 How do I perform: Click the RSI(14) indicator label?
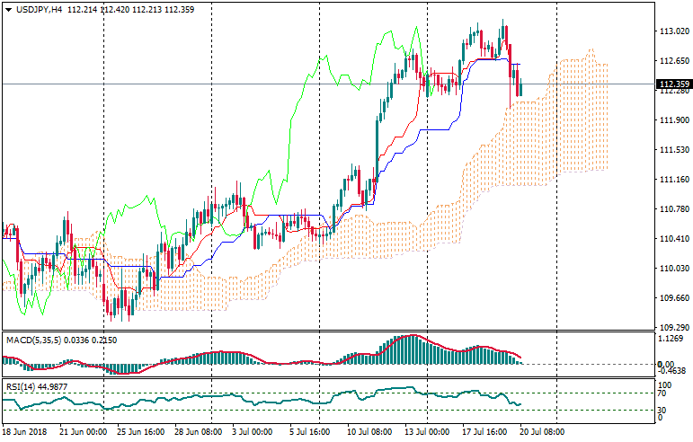[x=22, y=386]
